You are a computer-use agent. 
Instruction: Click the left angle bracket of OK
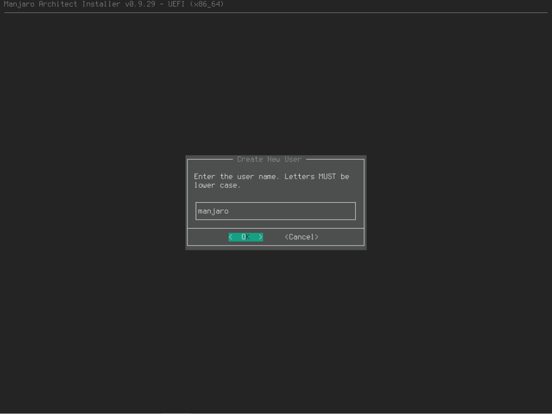pos(231,237)
